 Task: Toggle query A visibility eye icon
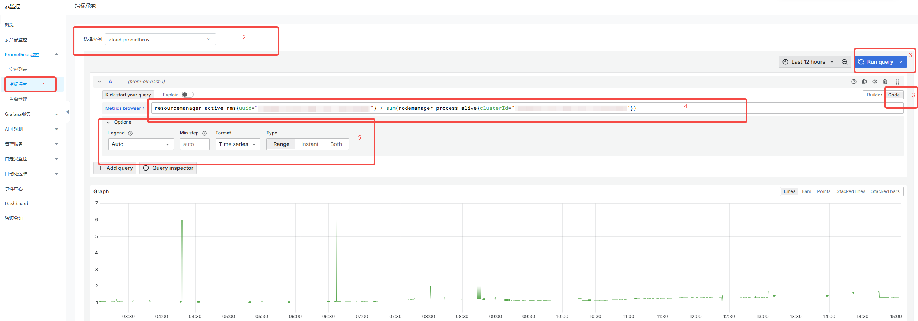click(875, 82)
